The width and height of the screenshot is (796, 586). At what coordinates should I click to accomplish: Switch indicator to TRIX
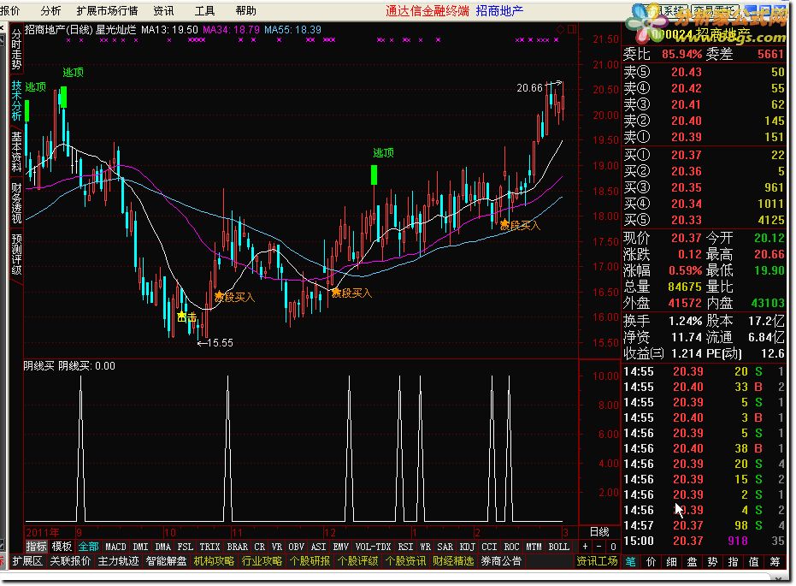[209, 547]
